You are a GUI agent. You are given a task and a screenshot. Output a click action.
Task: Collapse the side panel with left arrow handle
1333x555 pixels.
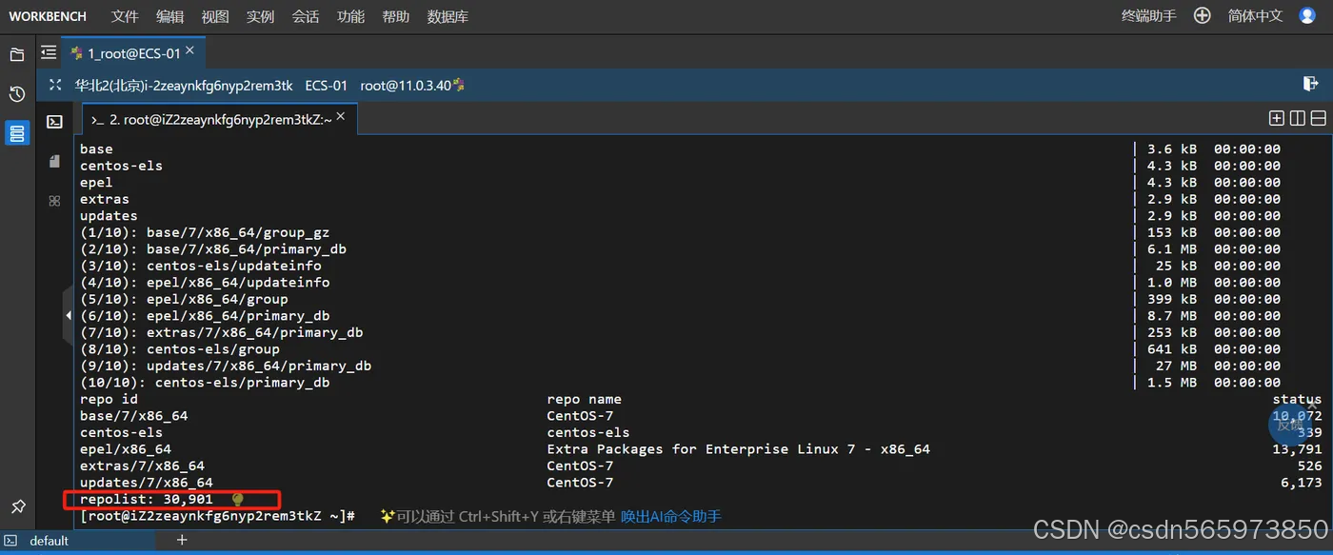(68, 315)
